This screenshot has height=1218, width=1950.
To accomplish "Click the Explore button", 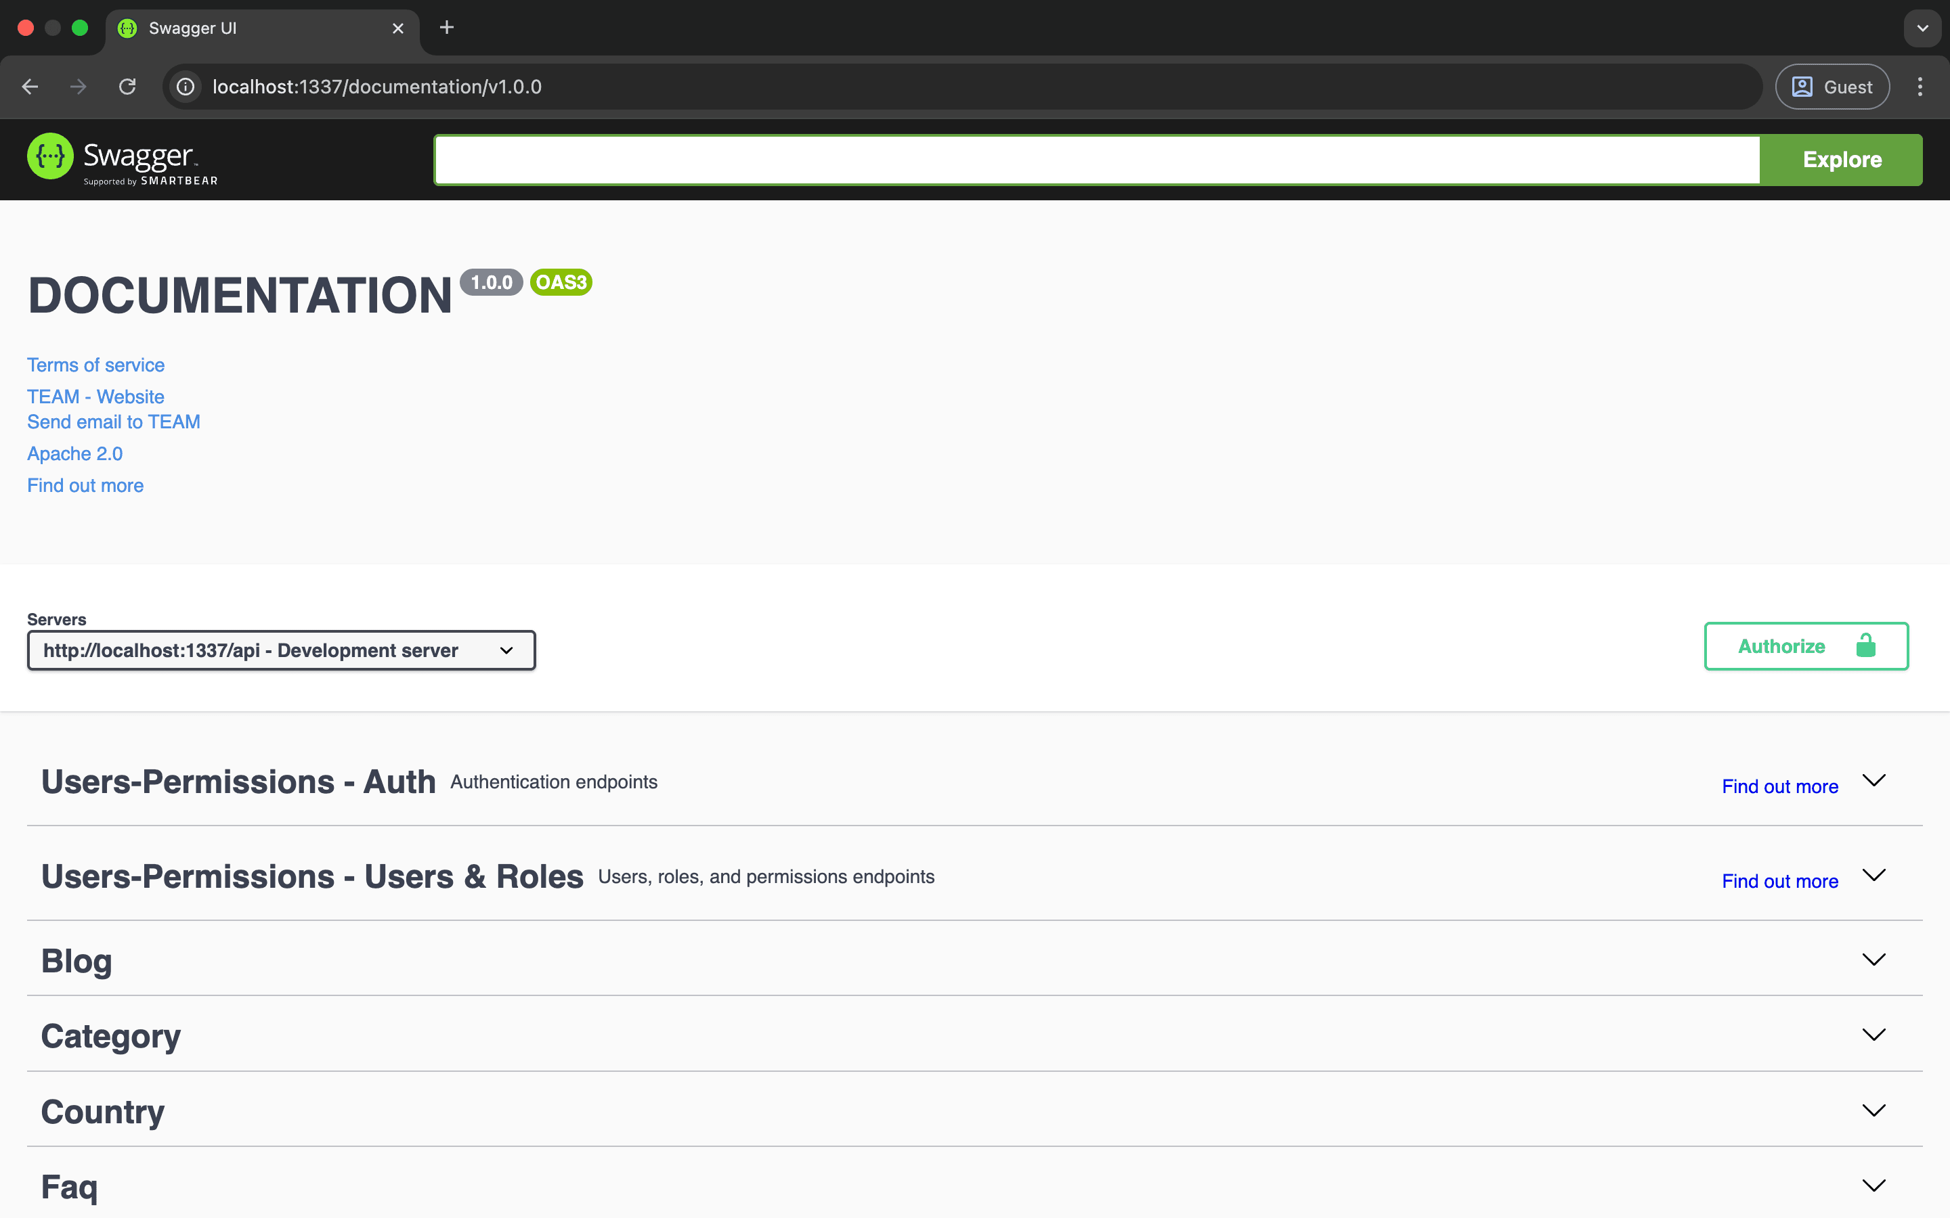I will 1841,160.
